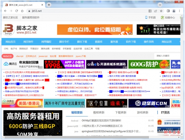This screenshot has width=185, height=140.
Task: Select 网站运营 in nav bar
Action: pyautogui.click(x=166, y=42)
